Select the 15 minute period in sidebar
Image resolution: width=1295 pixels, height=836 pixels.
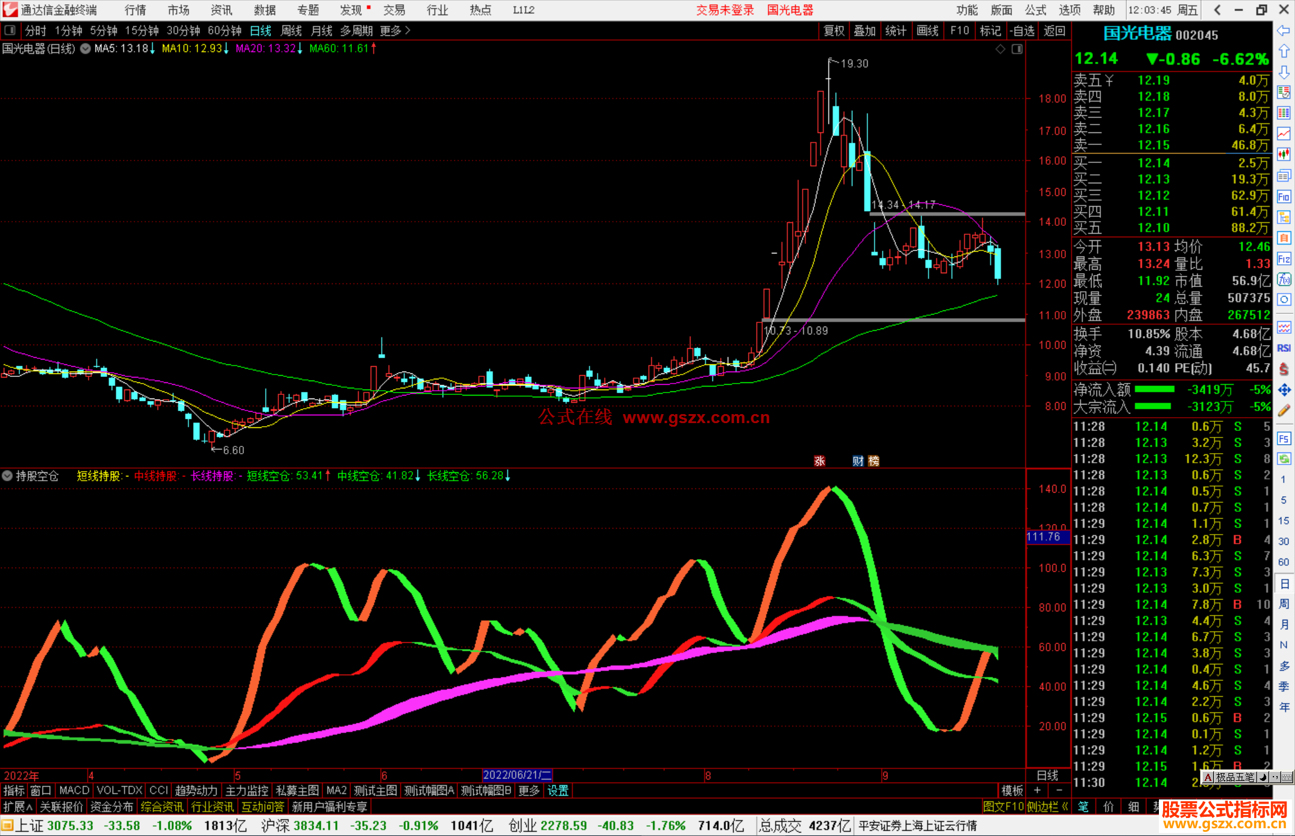click(1283, 521)
